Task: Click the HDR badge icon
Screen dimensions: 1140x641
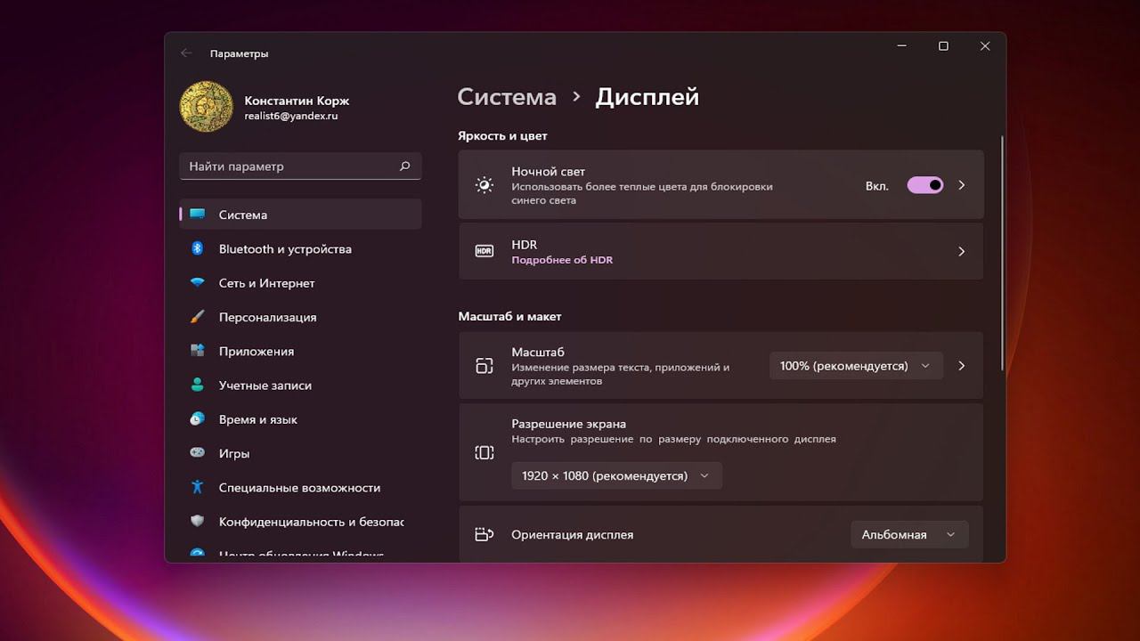Action: point(484,251)
